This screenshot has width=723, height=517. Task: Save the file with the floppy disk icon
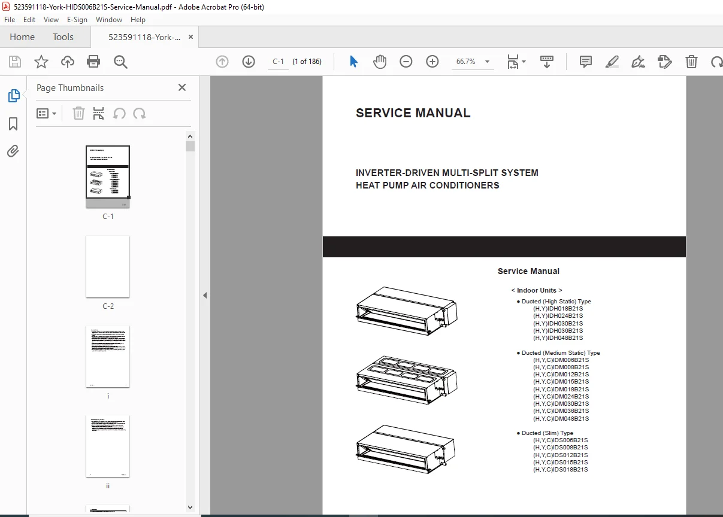pyautogui.click(x=15, y=62)
